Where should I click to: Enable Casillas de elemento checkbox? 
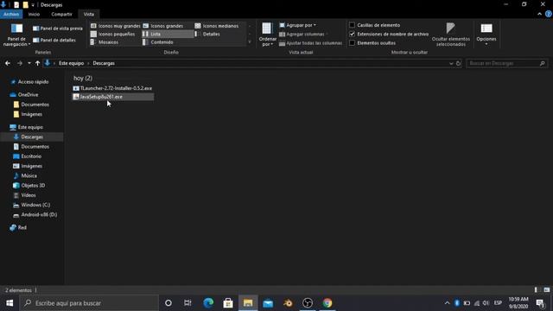pos(352,25)
